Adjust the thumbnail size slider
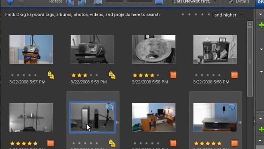The width and height of the screenshot is (264, 149). [125, 2]
